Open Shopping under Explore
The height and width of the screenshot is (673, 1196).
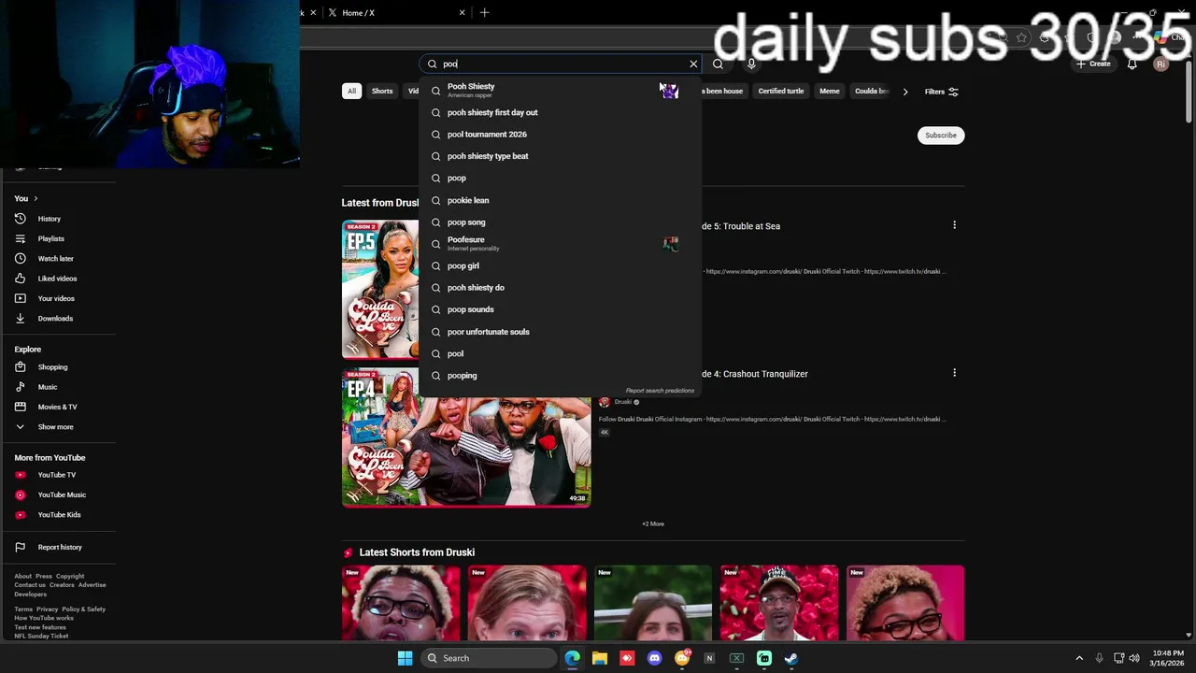pyautogui.click(x=52, y=367)
